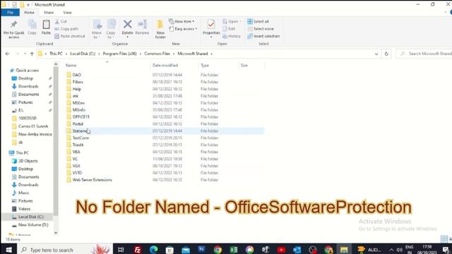Open the Copy to dropdown

111,30
